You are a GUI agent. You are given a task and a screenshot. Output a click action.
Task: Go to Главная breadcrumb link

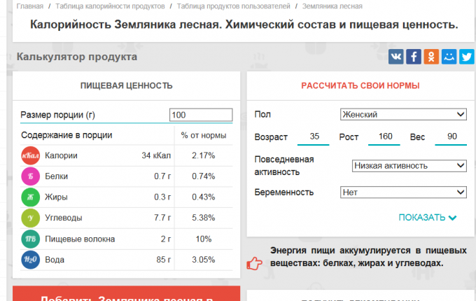(29, 6)
